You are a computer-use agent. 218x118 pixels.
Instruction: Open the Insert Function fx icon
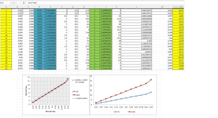coord(24,3)
